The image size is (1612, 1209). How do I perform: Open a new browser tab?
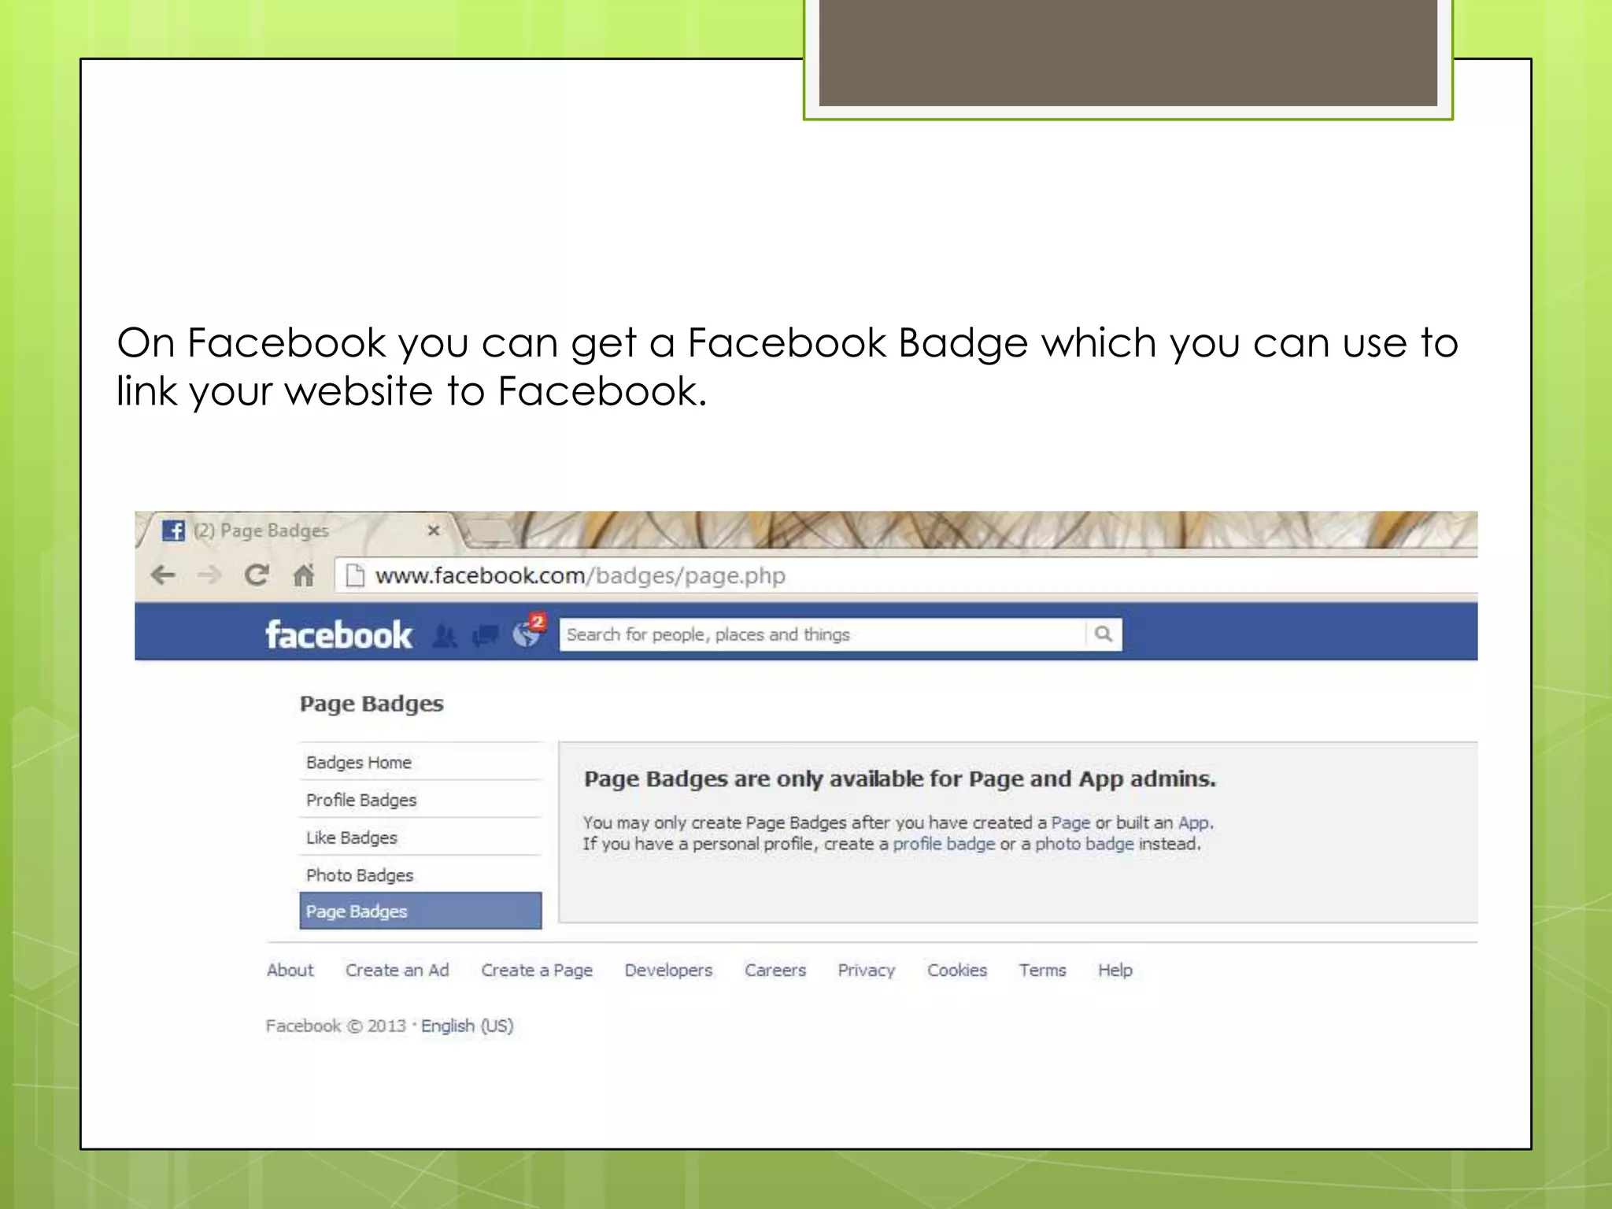pyautogui.click(x=490, y=532)
